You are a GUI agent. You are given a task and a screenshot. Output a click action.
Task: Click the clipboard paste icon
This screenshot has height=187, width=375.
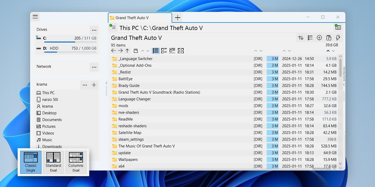coord(329,38)
